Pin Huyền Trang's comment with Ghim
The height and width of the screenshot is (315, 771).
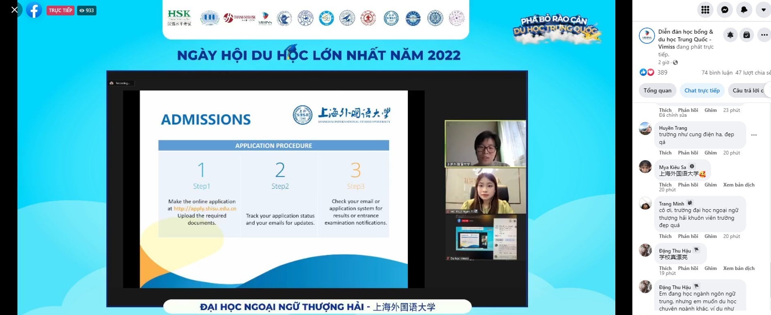click(x=711, y=153)
